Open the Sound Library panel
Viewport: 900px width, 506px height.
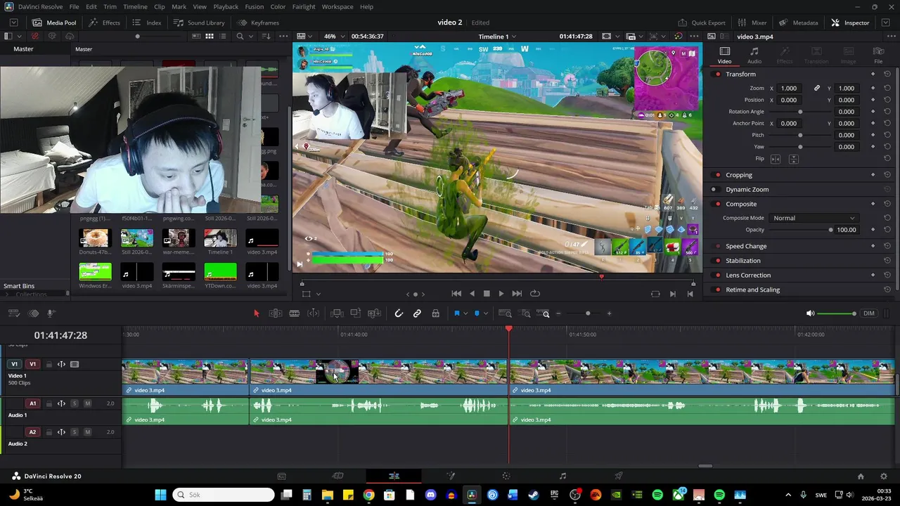point(199,22)
